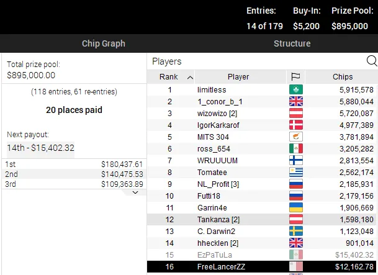Click limitless's country flag icon
Viewport: 378px width, 275px height.
295,89
